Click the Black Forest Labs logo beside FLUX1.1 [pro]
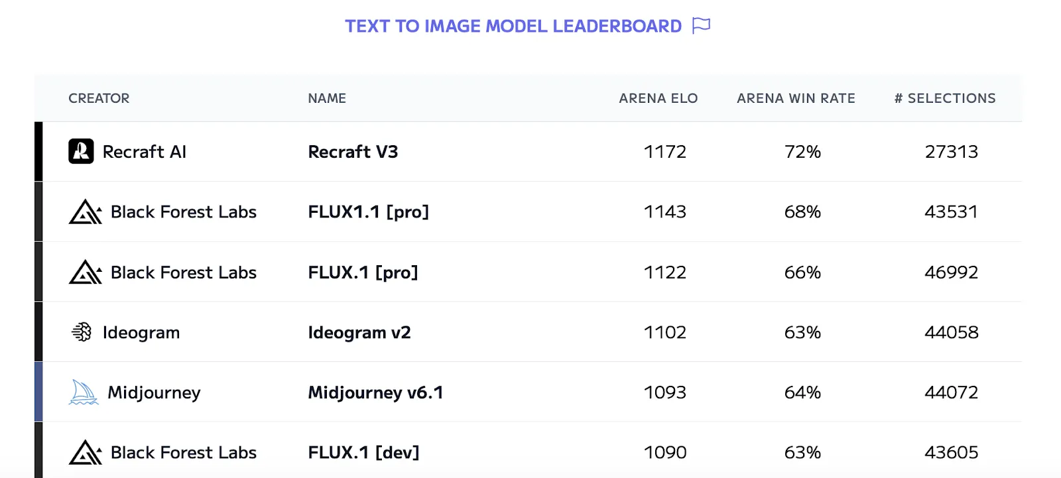The height and width of the screenshot is (478, 1061). tap(86, 211)
